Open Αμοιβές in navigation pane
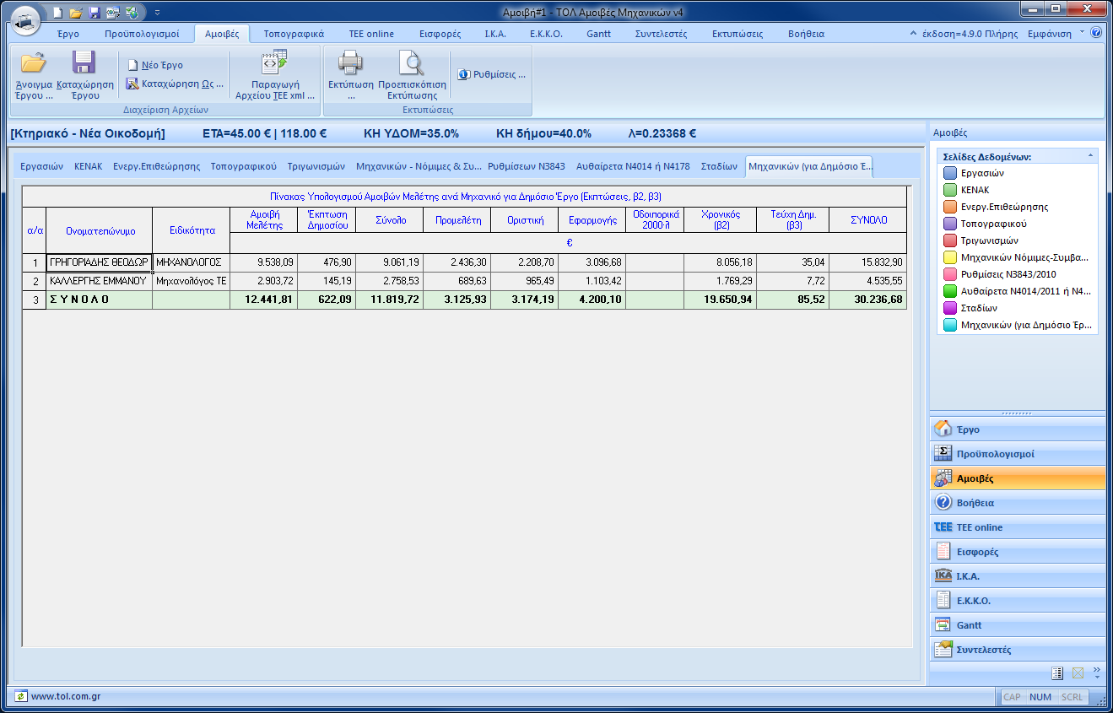Viewport: 1113px width, 713px height. [x=1017, y=478]
